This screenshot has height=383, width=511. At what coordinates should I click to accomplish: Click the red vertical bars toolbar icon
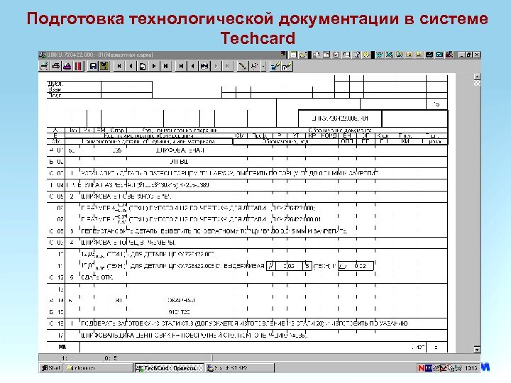pos(79,66)
